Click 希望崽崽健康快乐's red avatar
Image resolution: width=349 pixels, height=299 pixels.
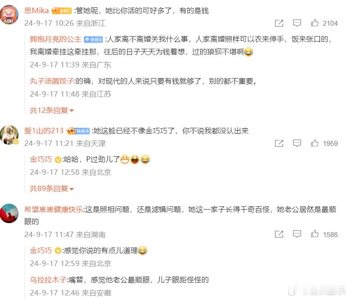click(x=9, y=213)
